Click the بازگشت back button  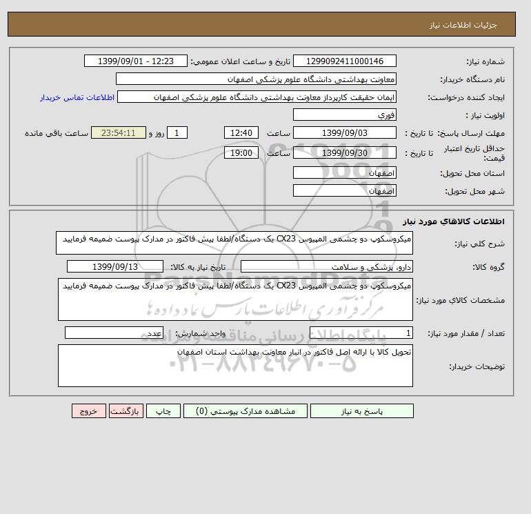[126, 411]
